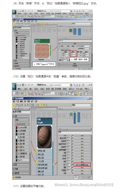Screen dimensions: 122x189
Task: Expand the 标准 group in step 10 browser
Action: [x=22, y=120]
